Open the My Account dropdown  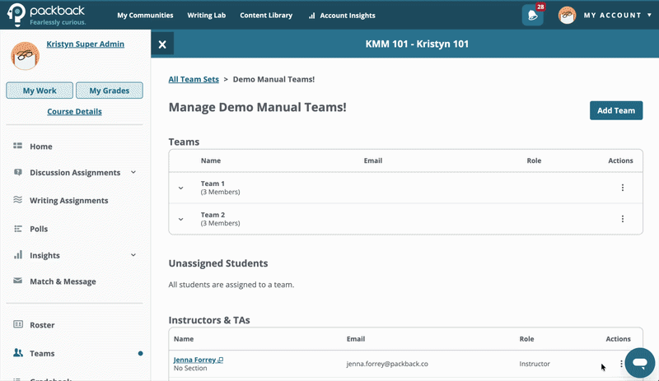[x=605, y=16]
